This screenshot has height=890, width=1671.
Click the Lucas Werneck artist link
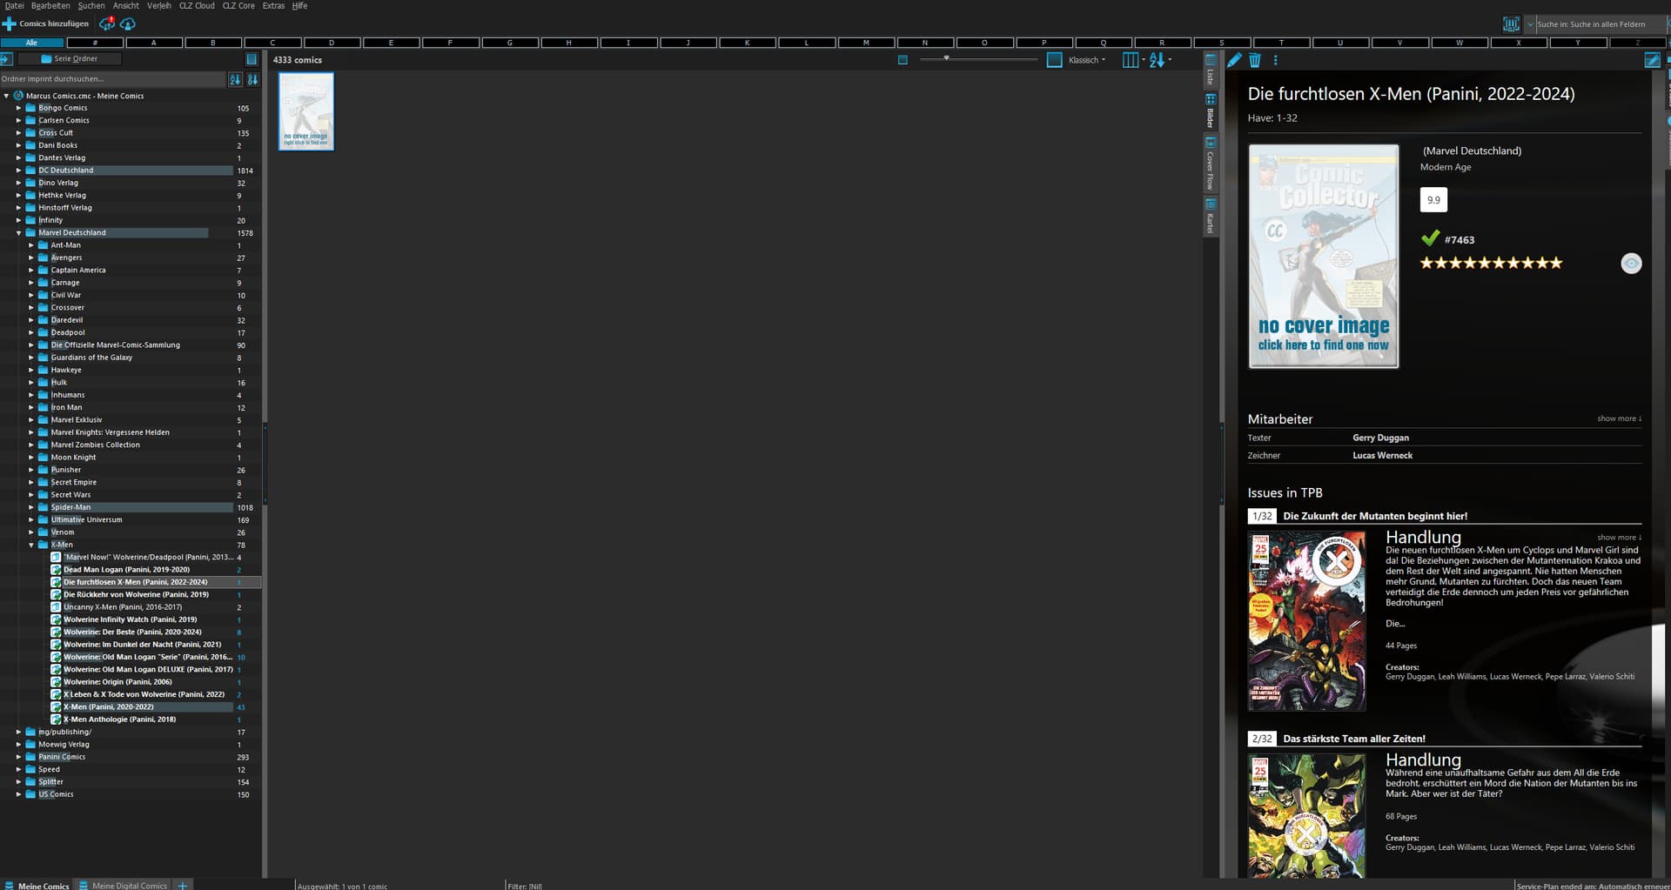1382,455
